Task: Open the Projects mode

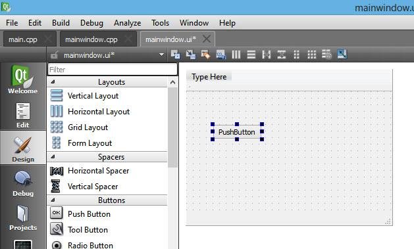Action: [23, 218]
